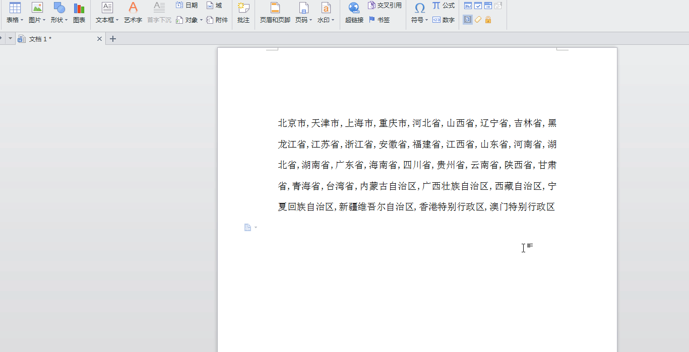Click on 浙江省 in the paragraph
This screenshot has width=689, height=352.
coord(359,145)
